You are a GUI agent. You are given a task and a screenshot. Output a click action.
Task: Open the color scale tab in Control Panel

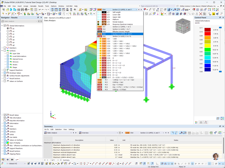196,122
